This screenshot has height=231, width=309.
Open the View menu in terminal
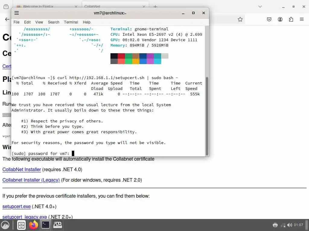click(39, 22)
